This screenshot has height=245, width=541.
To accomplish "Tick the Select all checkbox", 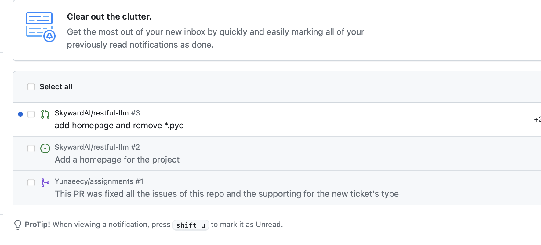I will click(31, 87).
